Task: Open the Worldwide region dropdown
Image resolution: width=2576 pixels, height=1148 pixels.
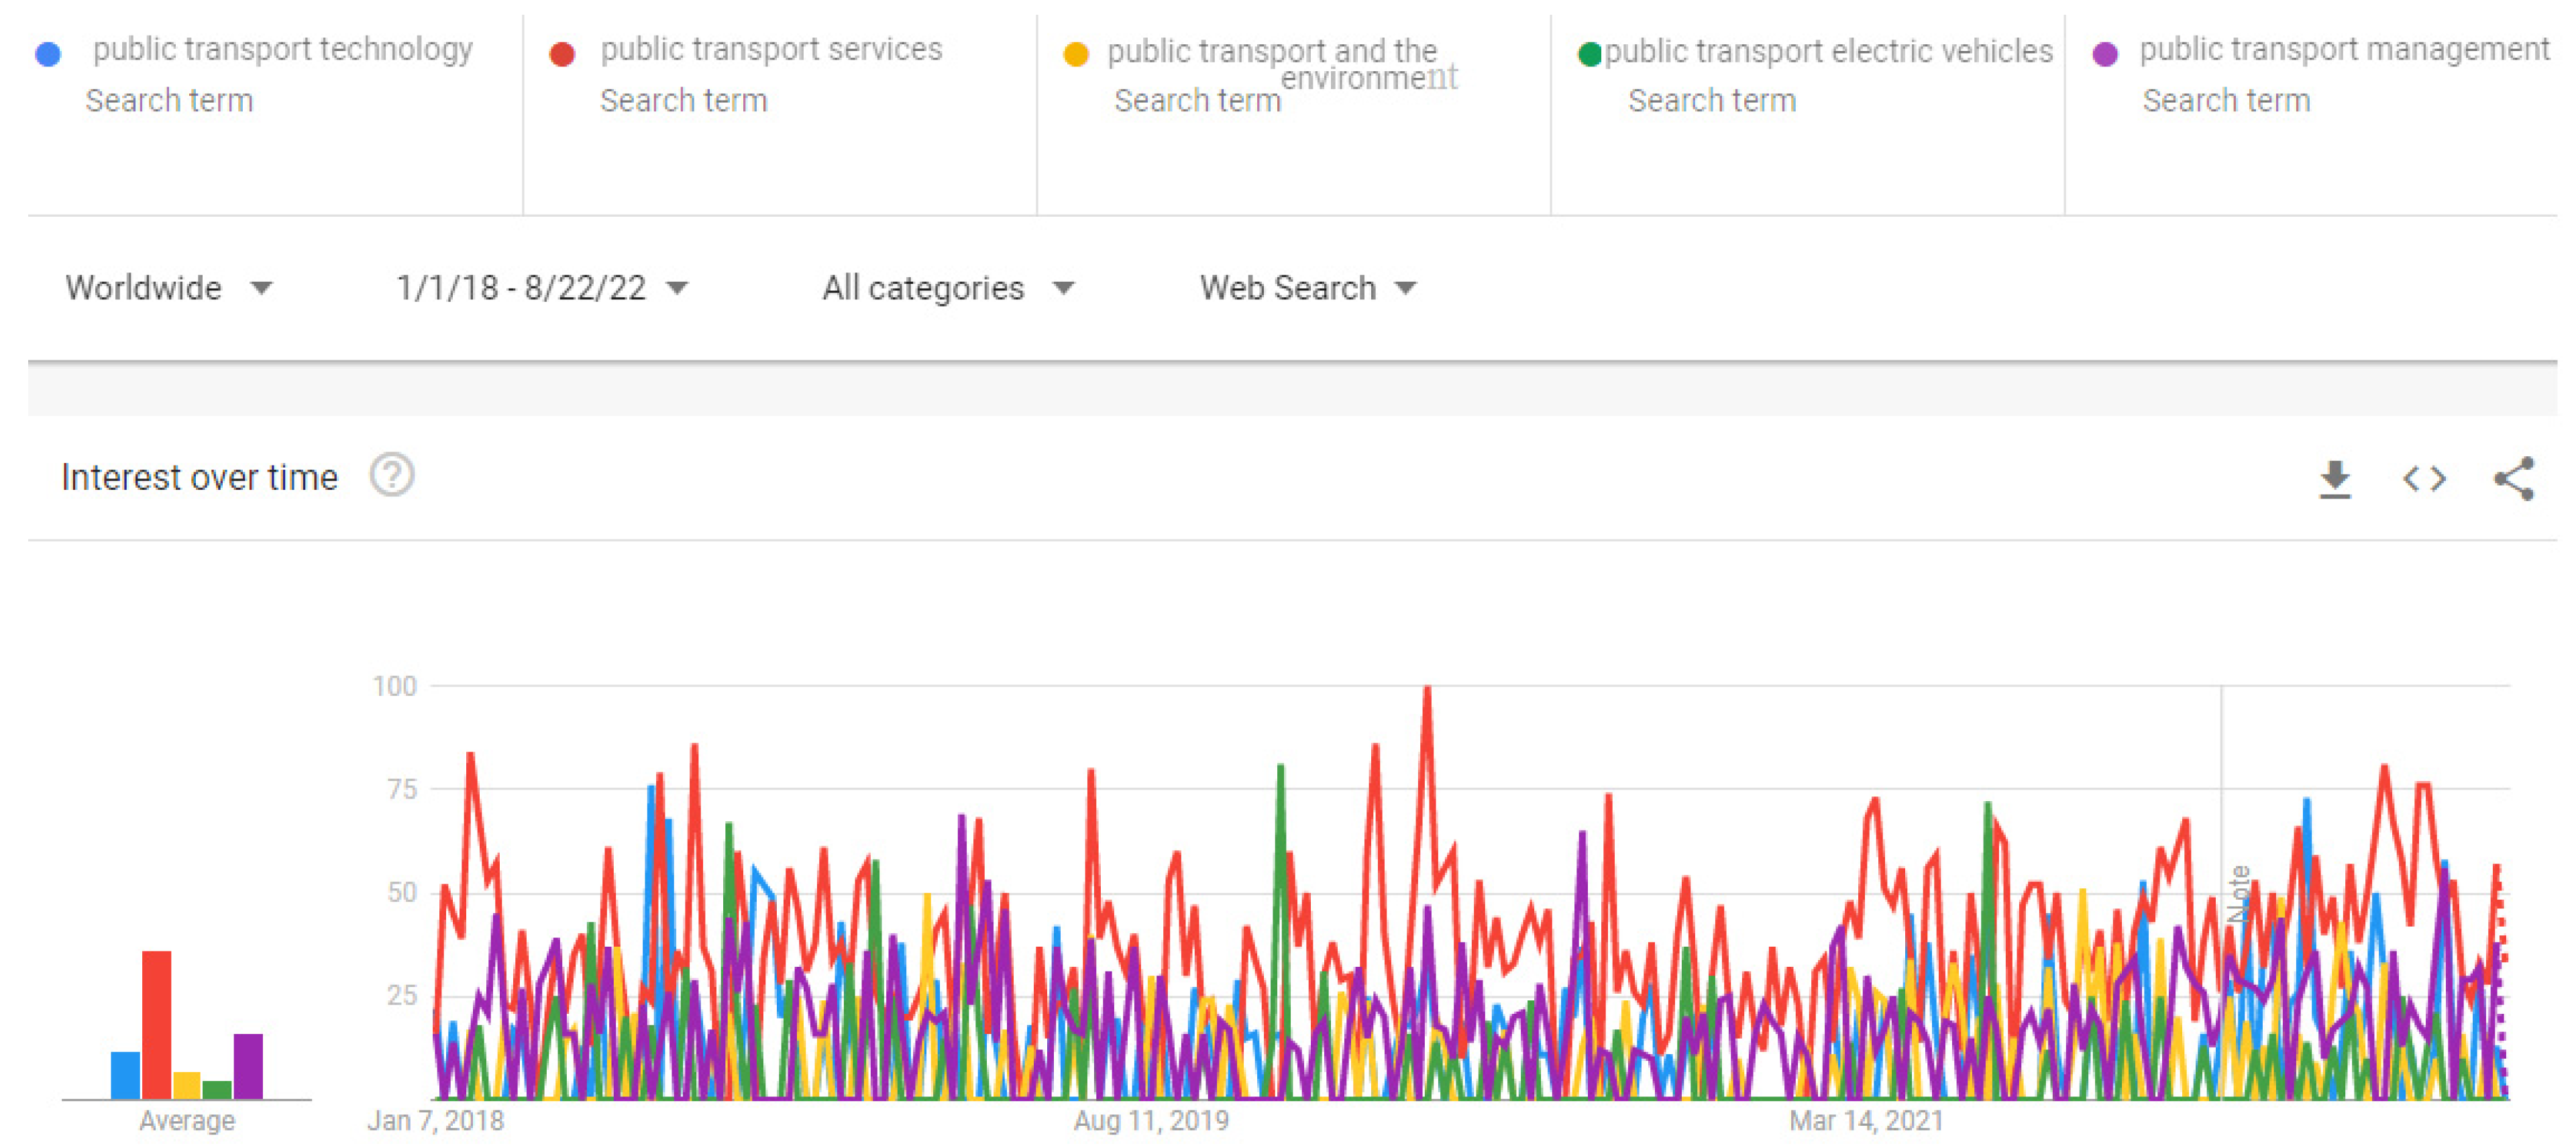Action: pyautogui.click(x=168, y=288)
